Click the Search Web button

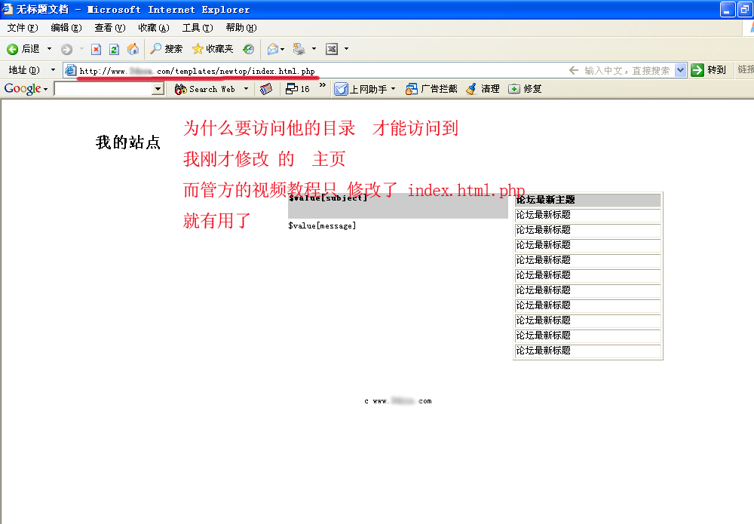coord(205,89)
